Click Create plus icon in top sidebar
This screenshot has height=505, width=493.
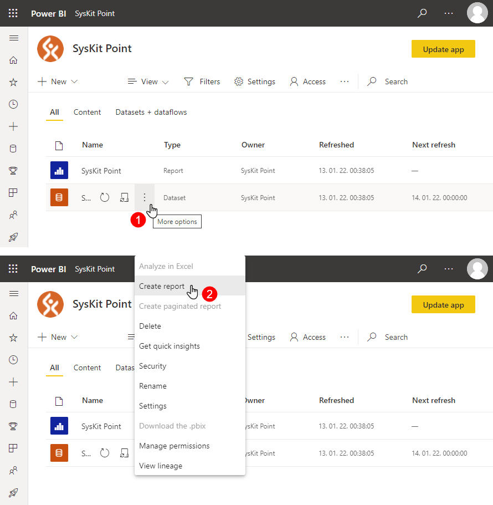tap(13, 126)
